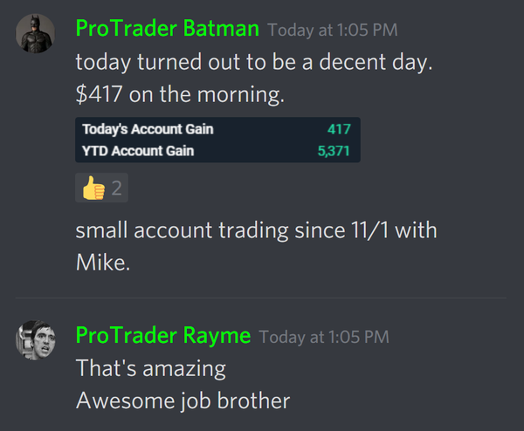
Task: Click the word "Mike." in Batman's message
Action: [102, 262]
